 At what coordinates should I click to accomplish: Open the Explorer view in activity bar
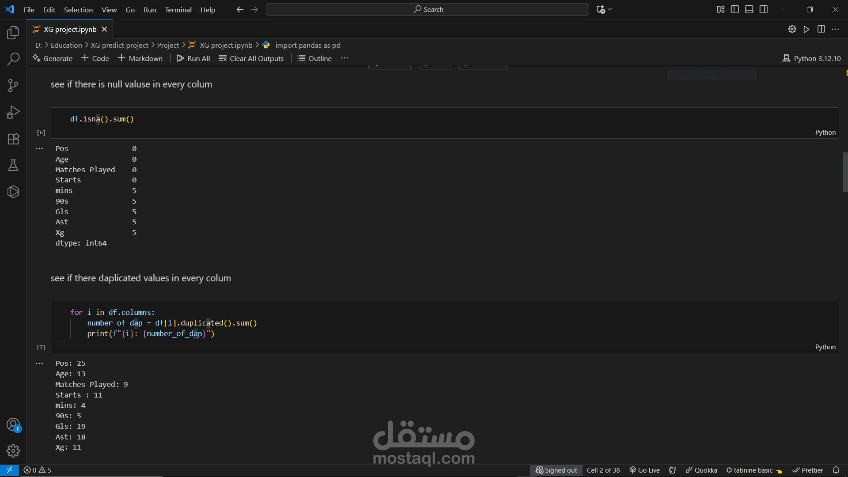pos(13,33)
